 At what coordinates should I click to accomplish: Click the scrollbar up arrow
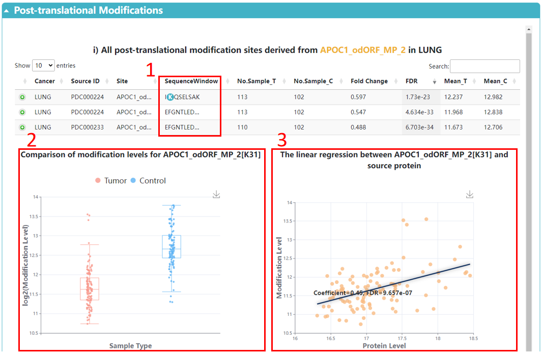tap(529, 30)
